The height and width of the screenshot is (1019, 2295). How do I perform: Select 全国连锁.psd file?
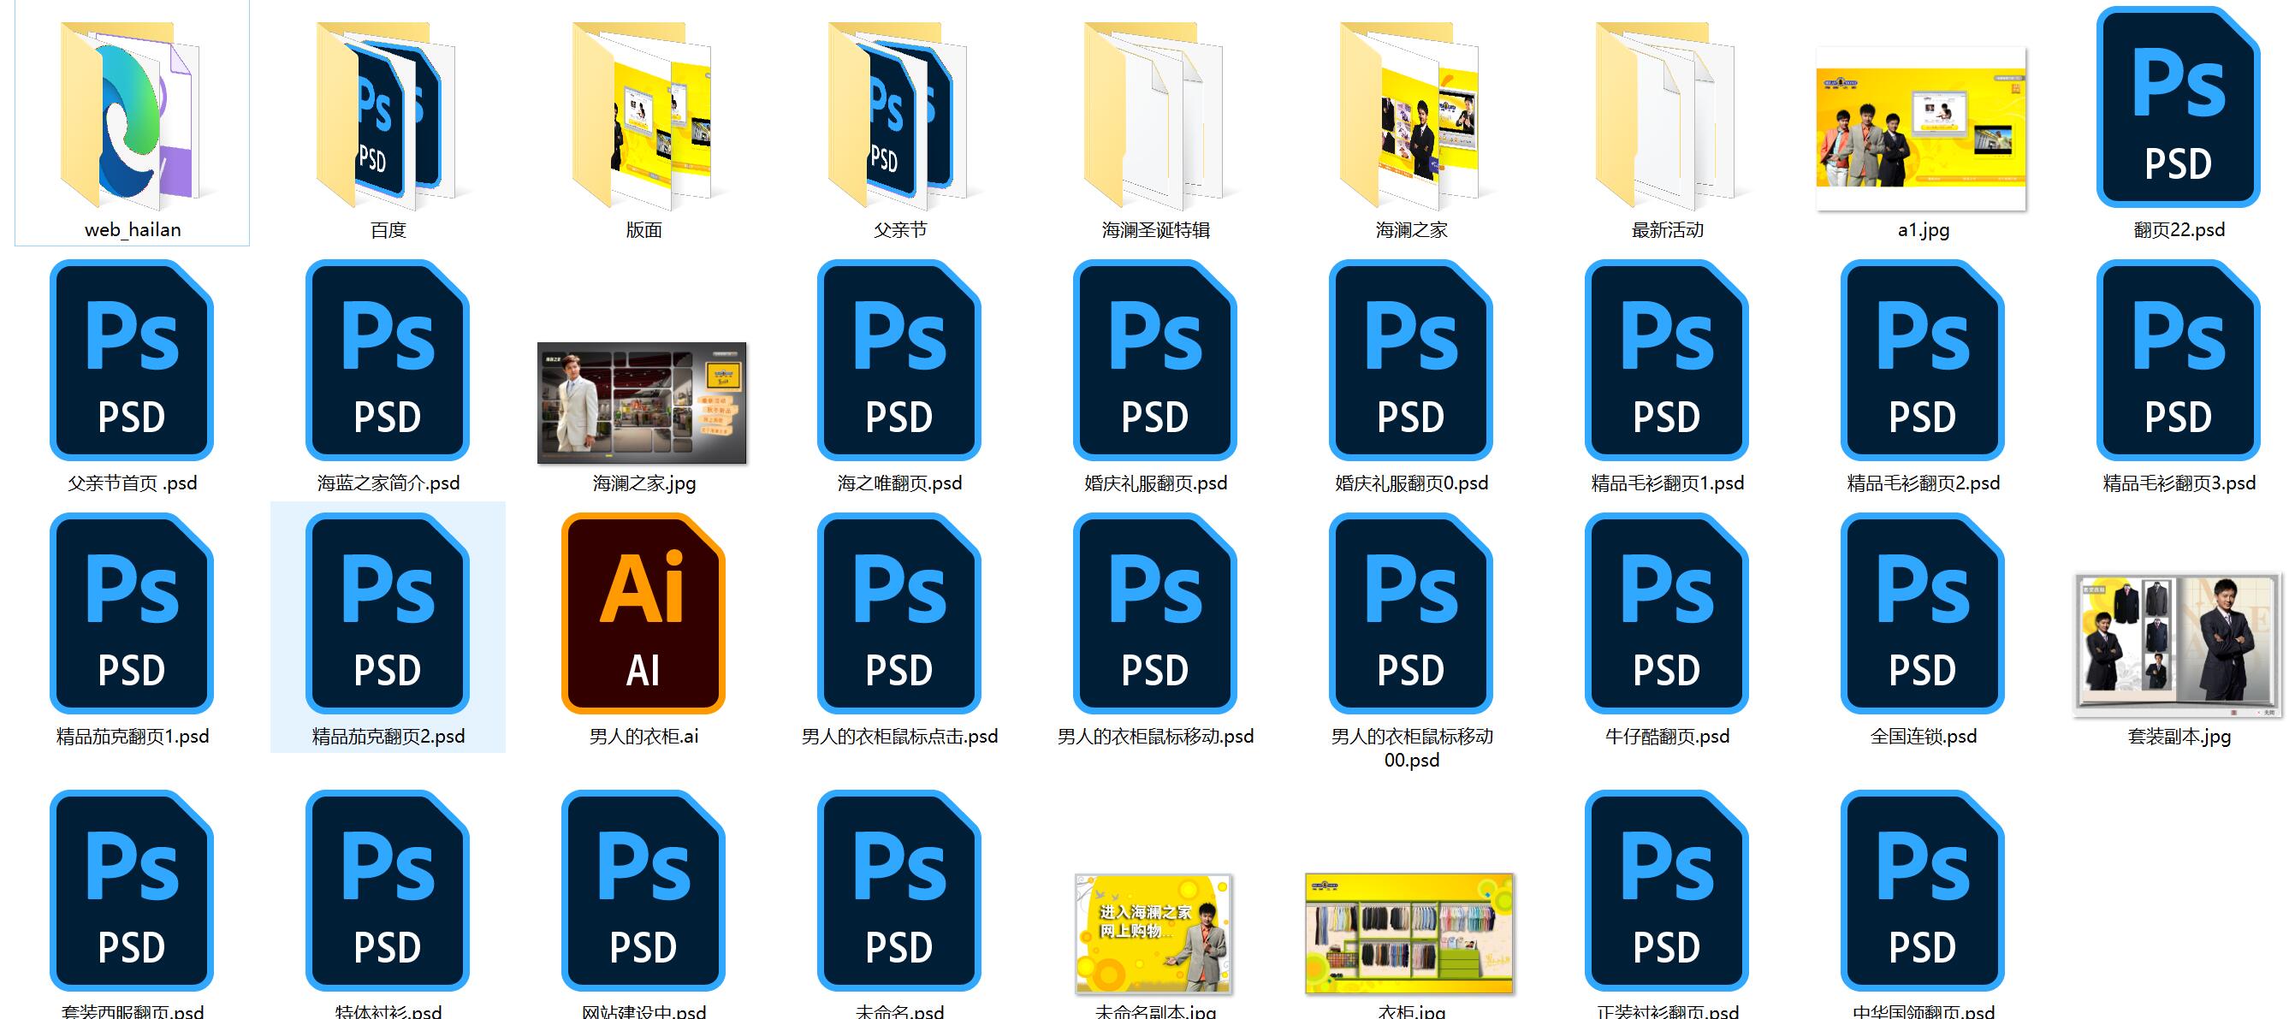click(1923, 613)
